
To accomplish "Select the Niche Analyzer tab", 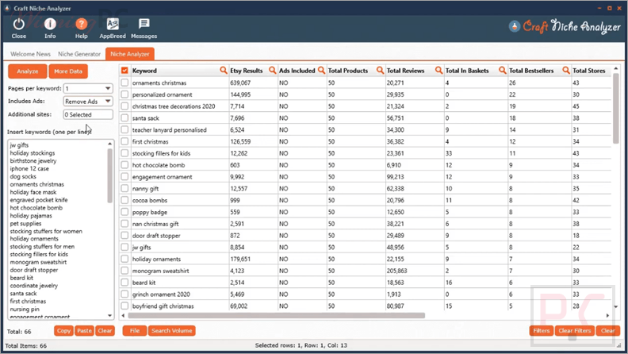I will point(130,54).
